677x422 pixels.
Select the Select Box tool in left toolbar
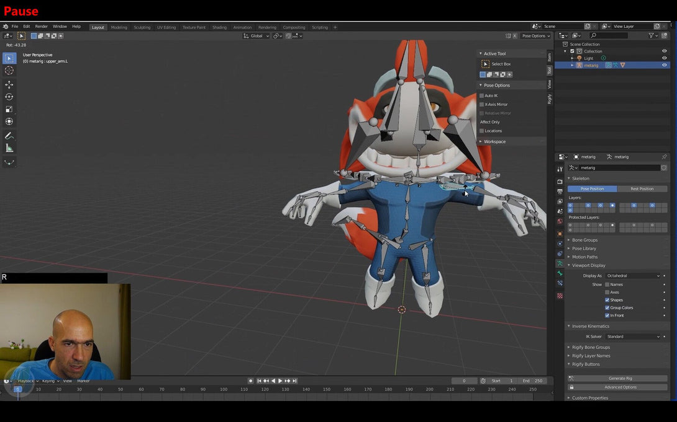(9, 58)
